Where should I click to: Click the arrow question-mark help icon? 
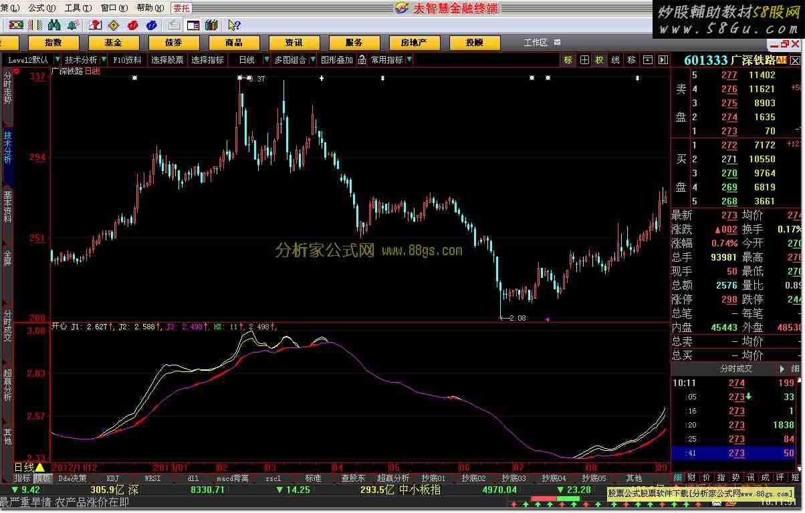tap(234, 25)
